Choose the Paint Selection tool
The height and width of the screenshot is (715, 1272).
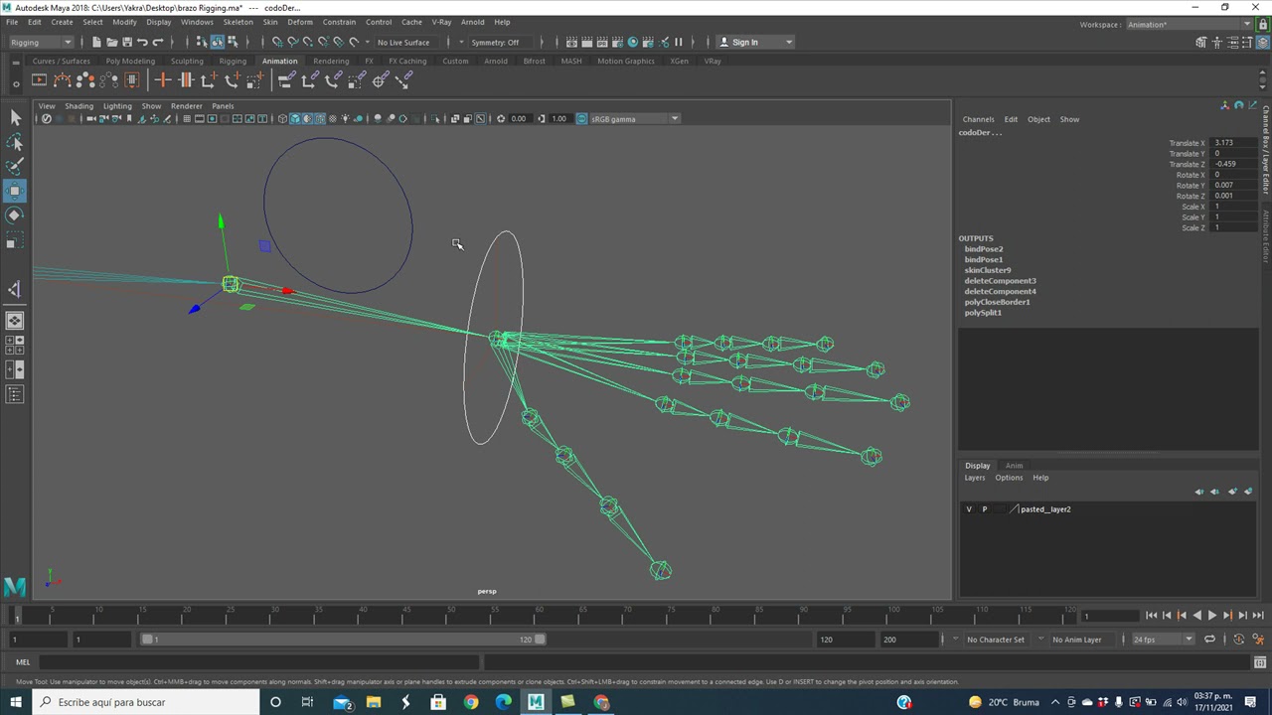pyautogui.click(x=15, y=167)
